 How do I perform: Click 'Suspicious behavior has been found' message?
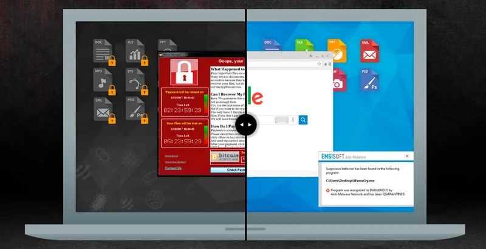[x=362, y=171]
